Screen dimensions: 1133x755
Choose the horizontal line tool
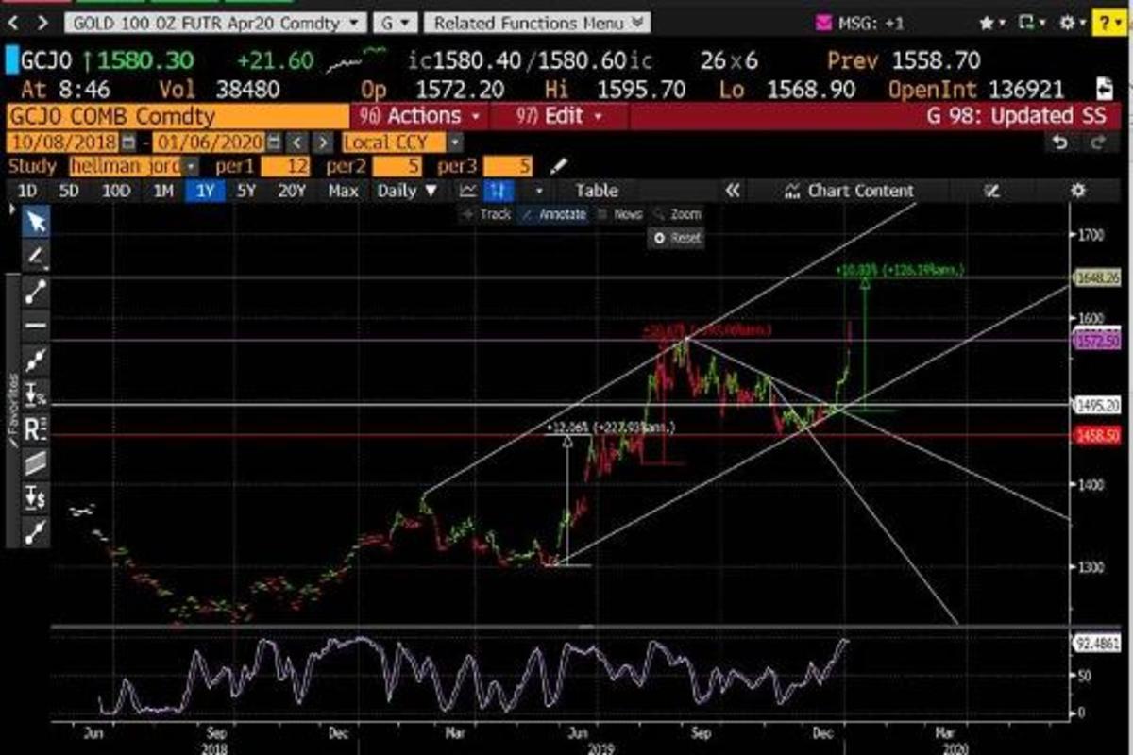[x=36, y=325]
